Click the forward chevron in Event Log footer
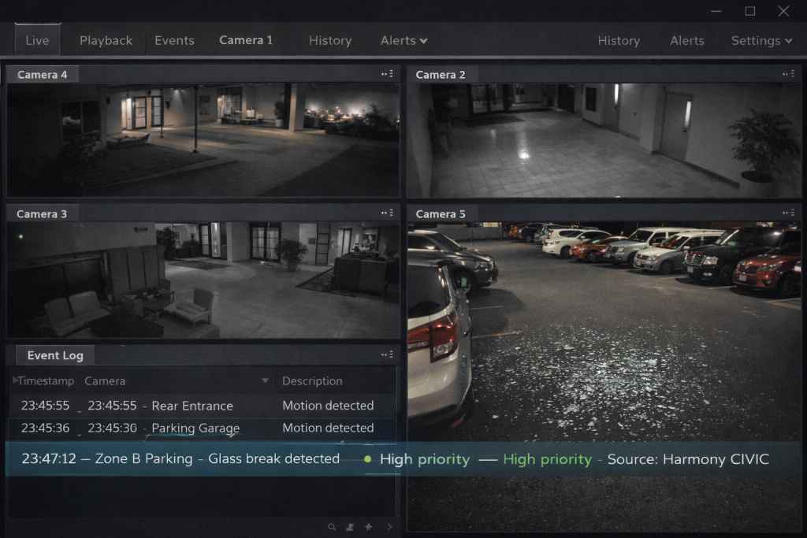This screenshot has height=538, width=807. point(389,526)
